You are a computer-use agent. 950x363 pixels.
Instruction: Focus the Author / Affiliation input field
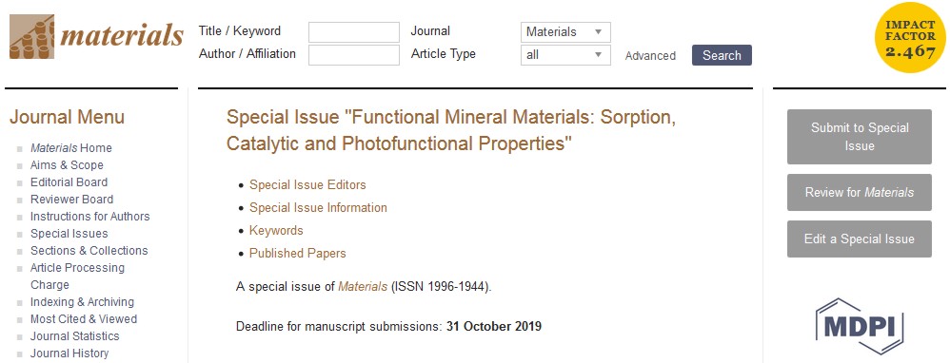pyautogui.click(x=354, y=55)
